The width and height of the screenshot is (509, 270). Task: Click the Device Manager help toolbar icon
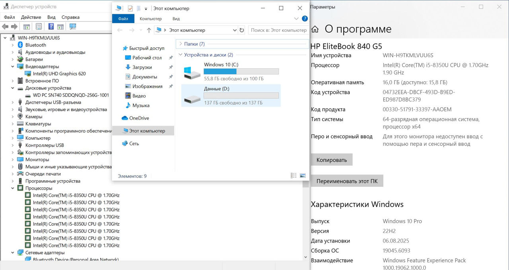pyautogui.click(x=51, y=27)
